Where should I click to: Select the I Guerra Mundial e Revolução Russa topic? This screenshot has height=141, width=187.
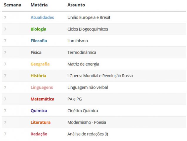[x=100, y=76]
